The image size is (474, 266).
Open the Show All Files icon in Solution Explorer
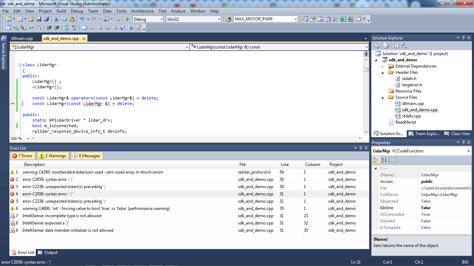386,45
